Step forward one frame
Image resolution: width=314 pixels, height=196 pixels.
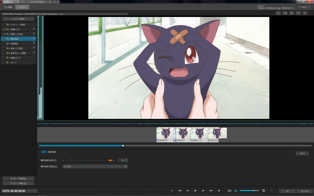tap(203, 191)
